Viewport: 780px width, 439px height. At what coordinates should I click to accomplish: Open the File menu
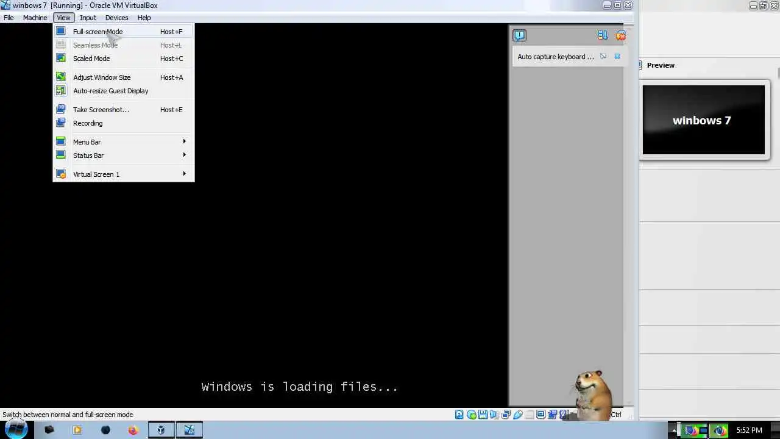(9, 18)
